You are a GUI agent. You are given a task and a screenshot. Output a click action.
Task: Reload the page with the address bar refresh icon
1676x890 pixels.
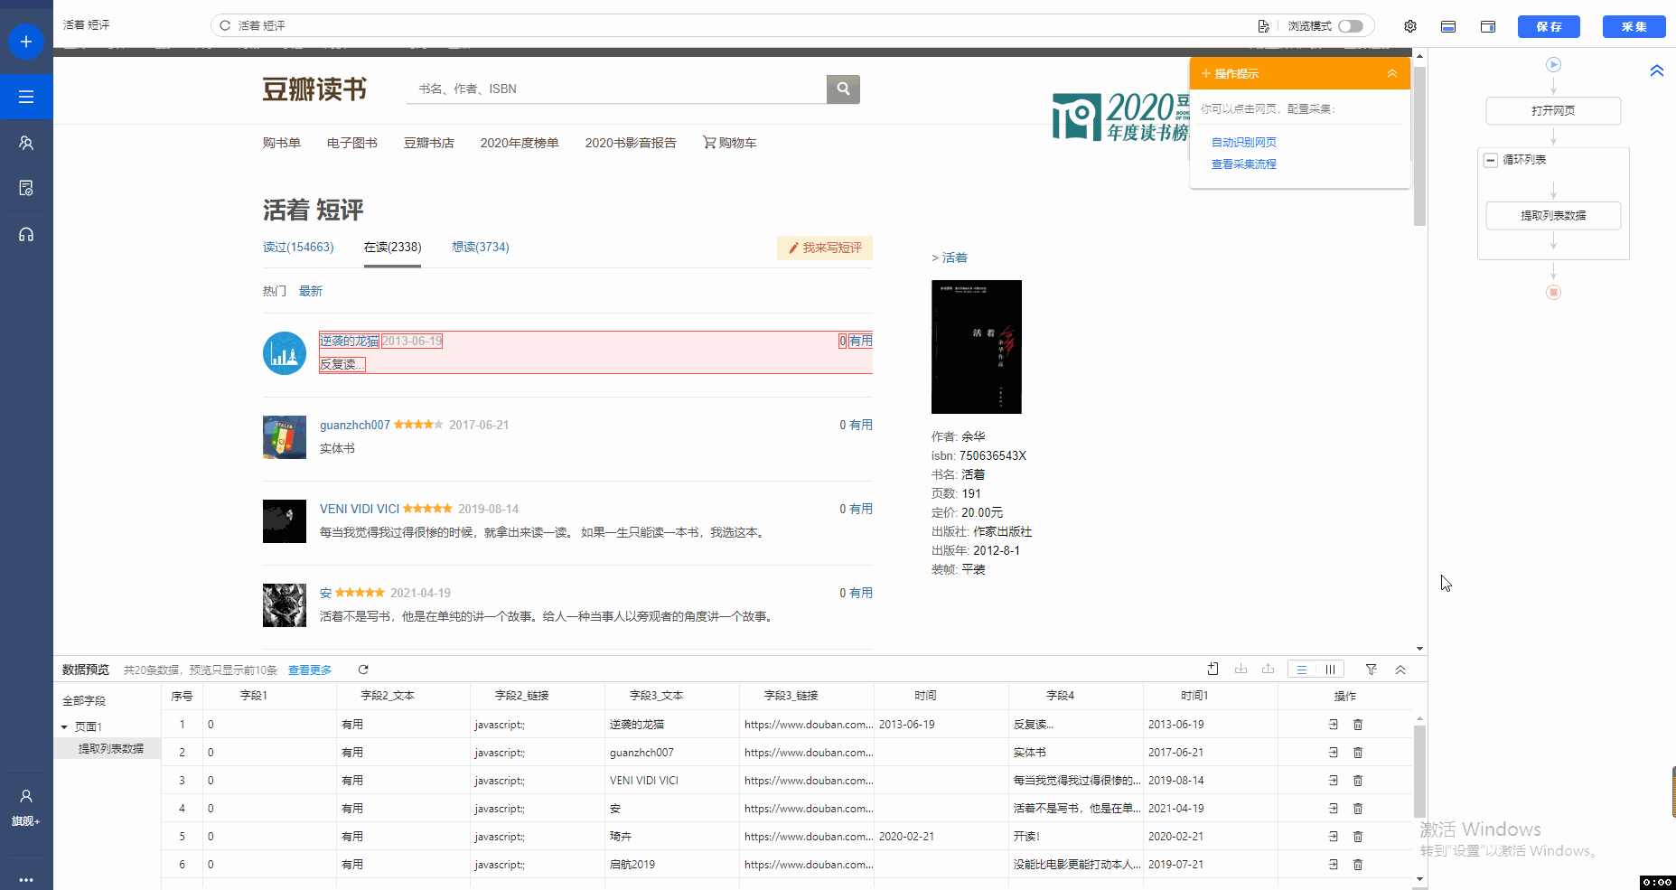tap(225, 25)
